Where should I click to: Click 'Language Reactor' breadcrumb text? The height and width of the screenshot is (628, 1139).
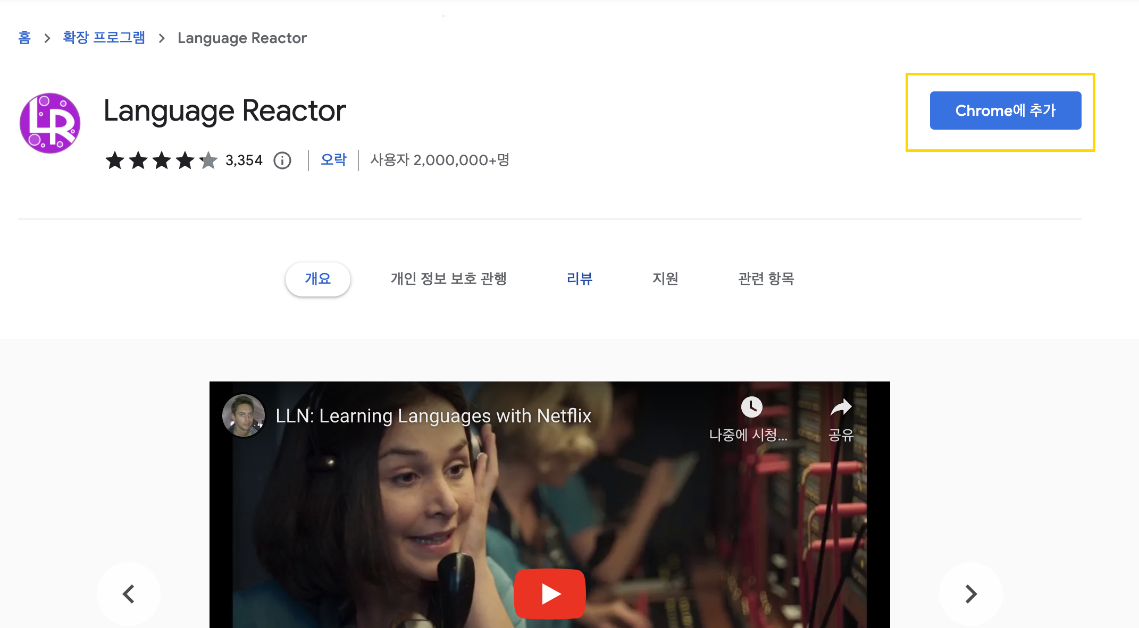click(x=242, y=38)
